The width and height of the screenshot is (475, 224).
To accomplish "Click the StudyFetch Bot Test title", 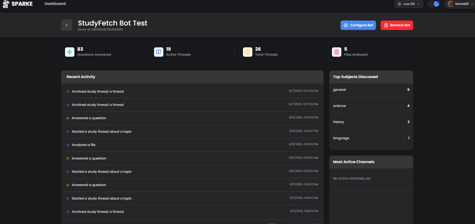I will coord(113,23).
